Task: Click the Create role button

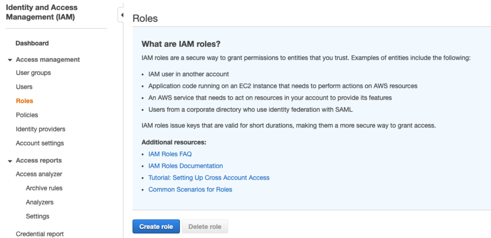Action: 156,226
